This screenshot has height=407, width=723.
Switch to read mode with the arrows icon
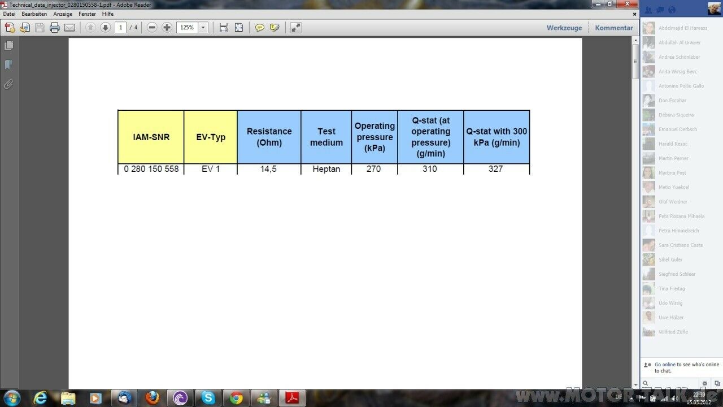tap(295, 28)
